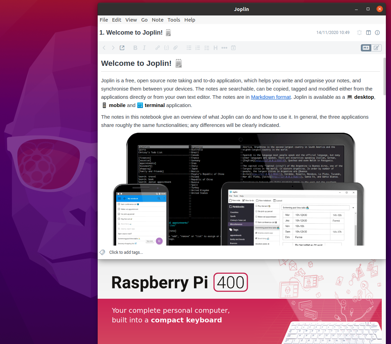Close the Joplin window
Image resolution: width=391 pixels, height=344 pixels.
point(380,9)
